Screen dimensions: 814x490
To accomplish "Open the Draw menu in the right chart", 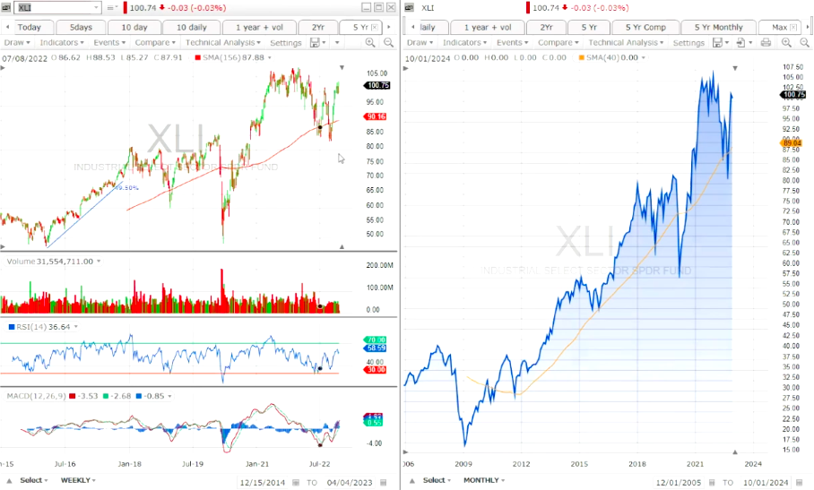I will 420,42.
